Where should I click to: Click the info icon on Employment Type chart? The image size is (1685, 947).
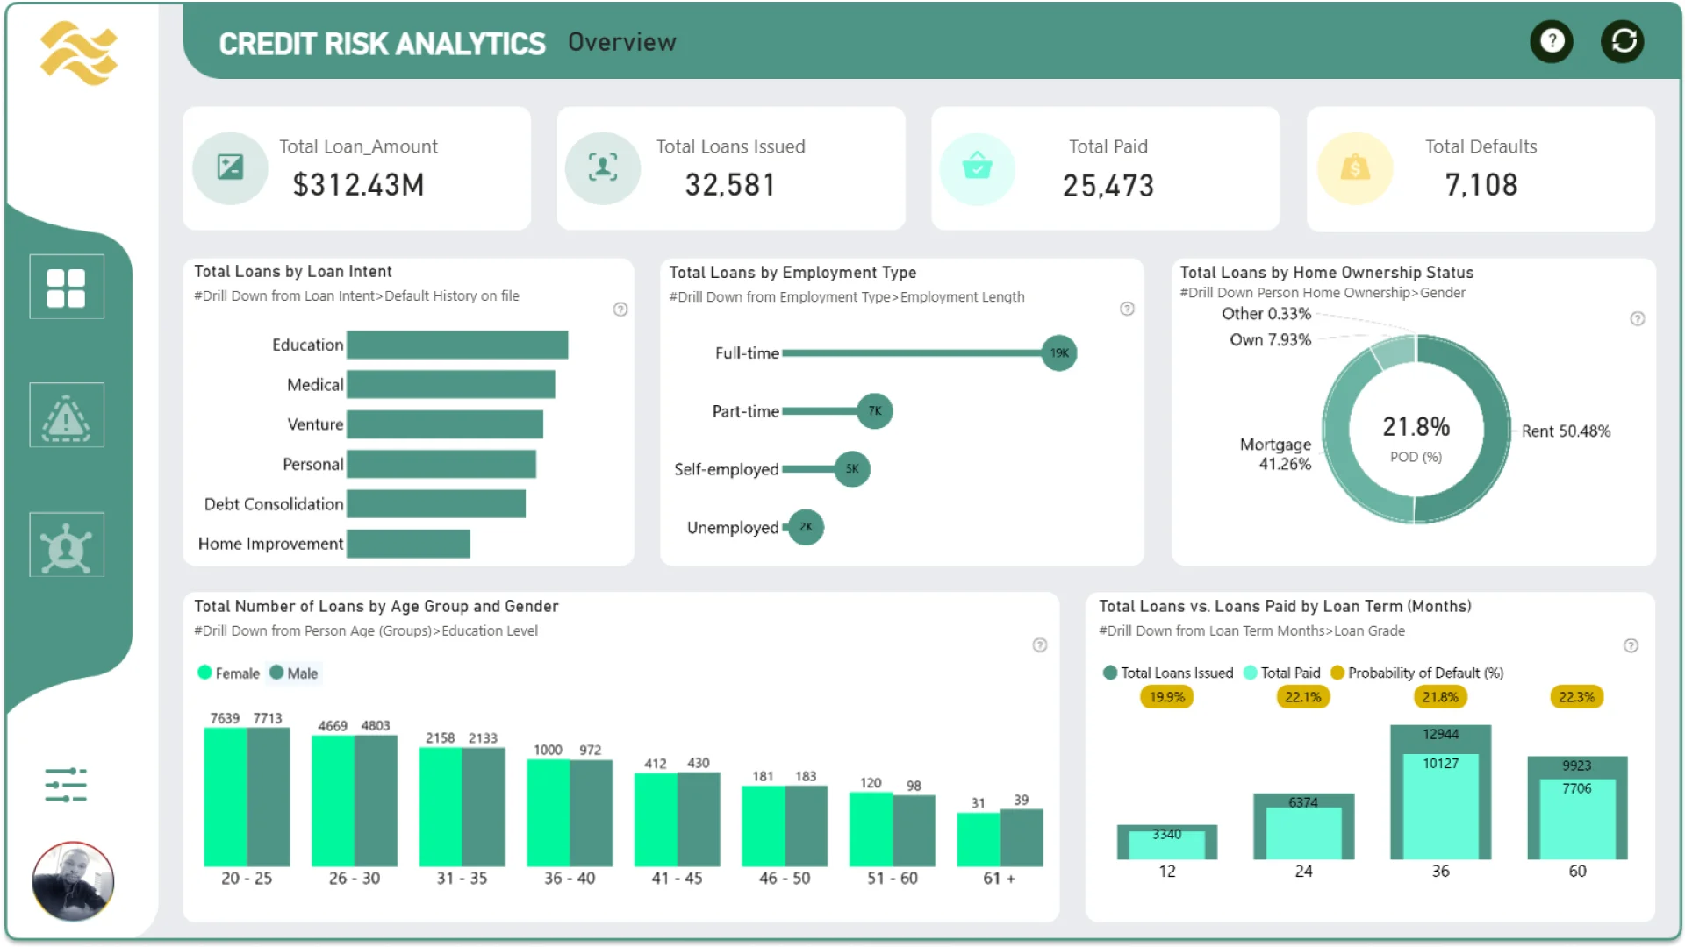click(1128, 309)
